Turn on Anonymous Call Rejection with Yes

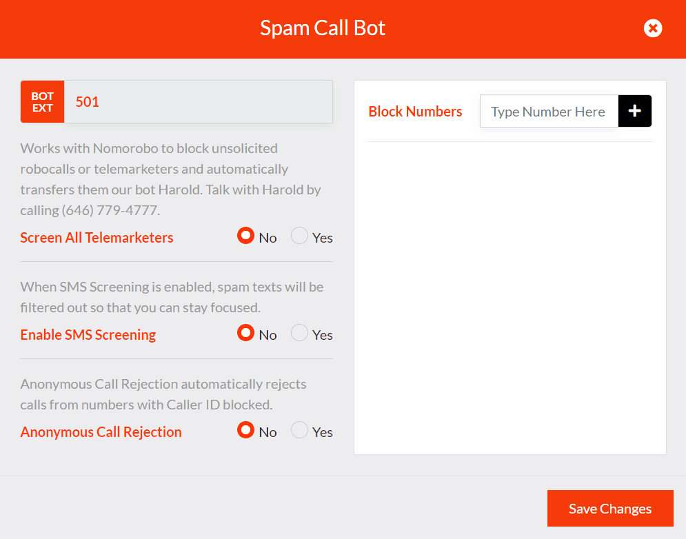click(299, 429)
